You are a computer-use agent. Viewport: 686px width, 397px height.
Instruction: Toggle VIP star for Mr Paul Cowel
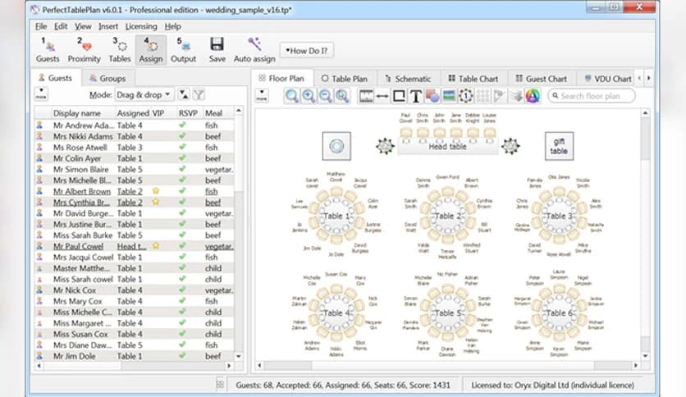[155, 246]
